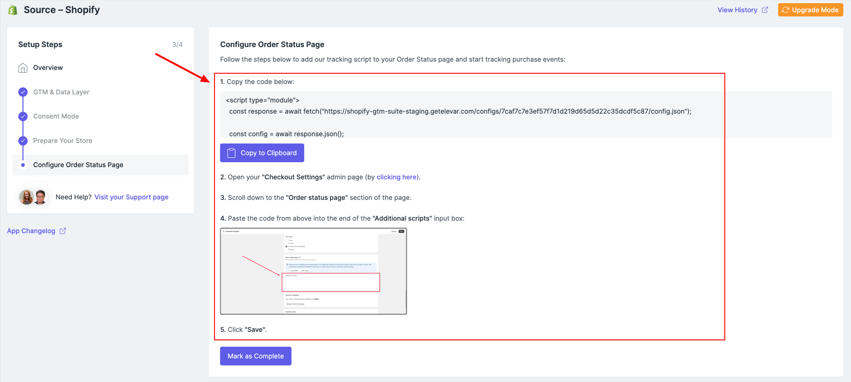Screen dimensions: 851x382
Task: Click the Shopify bag logo icon
Action: coord(12,10)
